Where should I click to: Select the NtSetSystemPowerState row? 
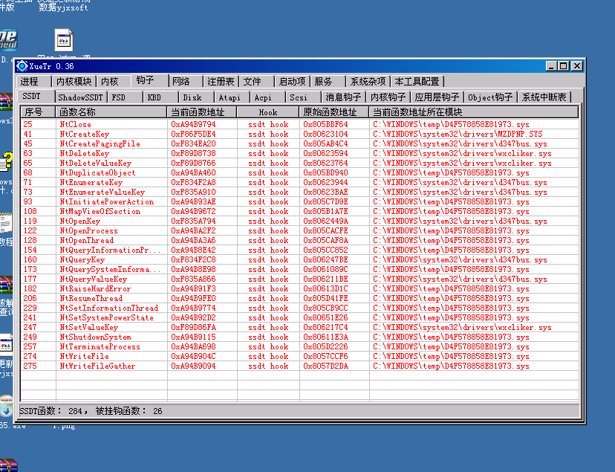[299, 318]
